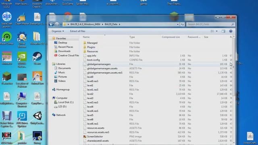258x145 pixels.
Task: Click the Forward navigation arrow in Explorer
Action: (57, 24)
